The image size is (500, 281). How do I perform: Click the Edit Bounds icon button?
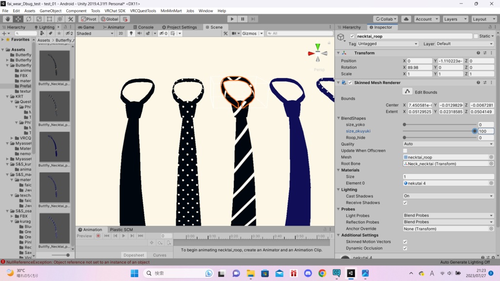(407, 92)
